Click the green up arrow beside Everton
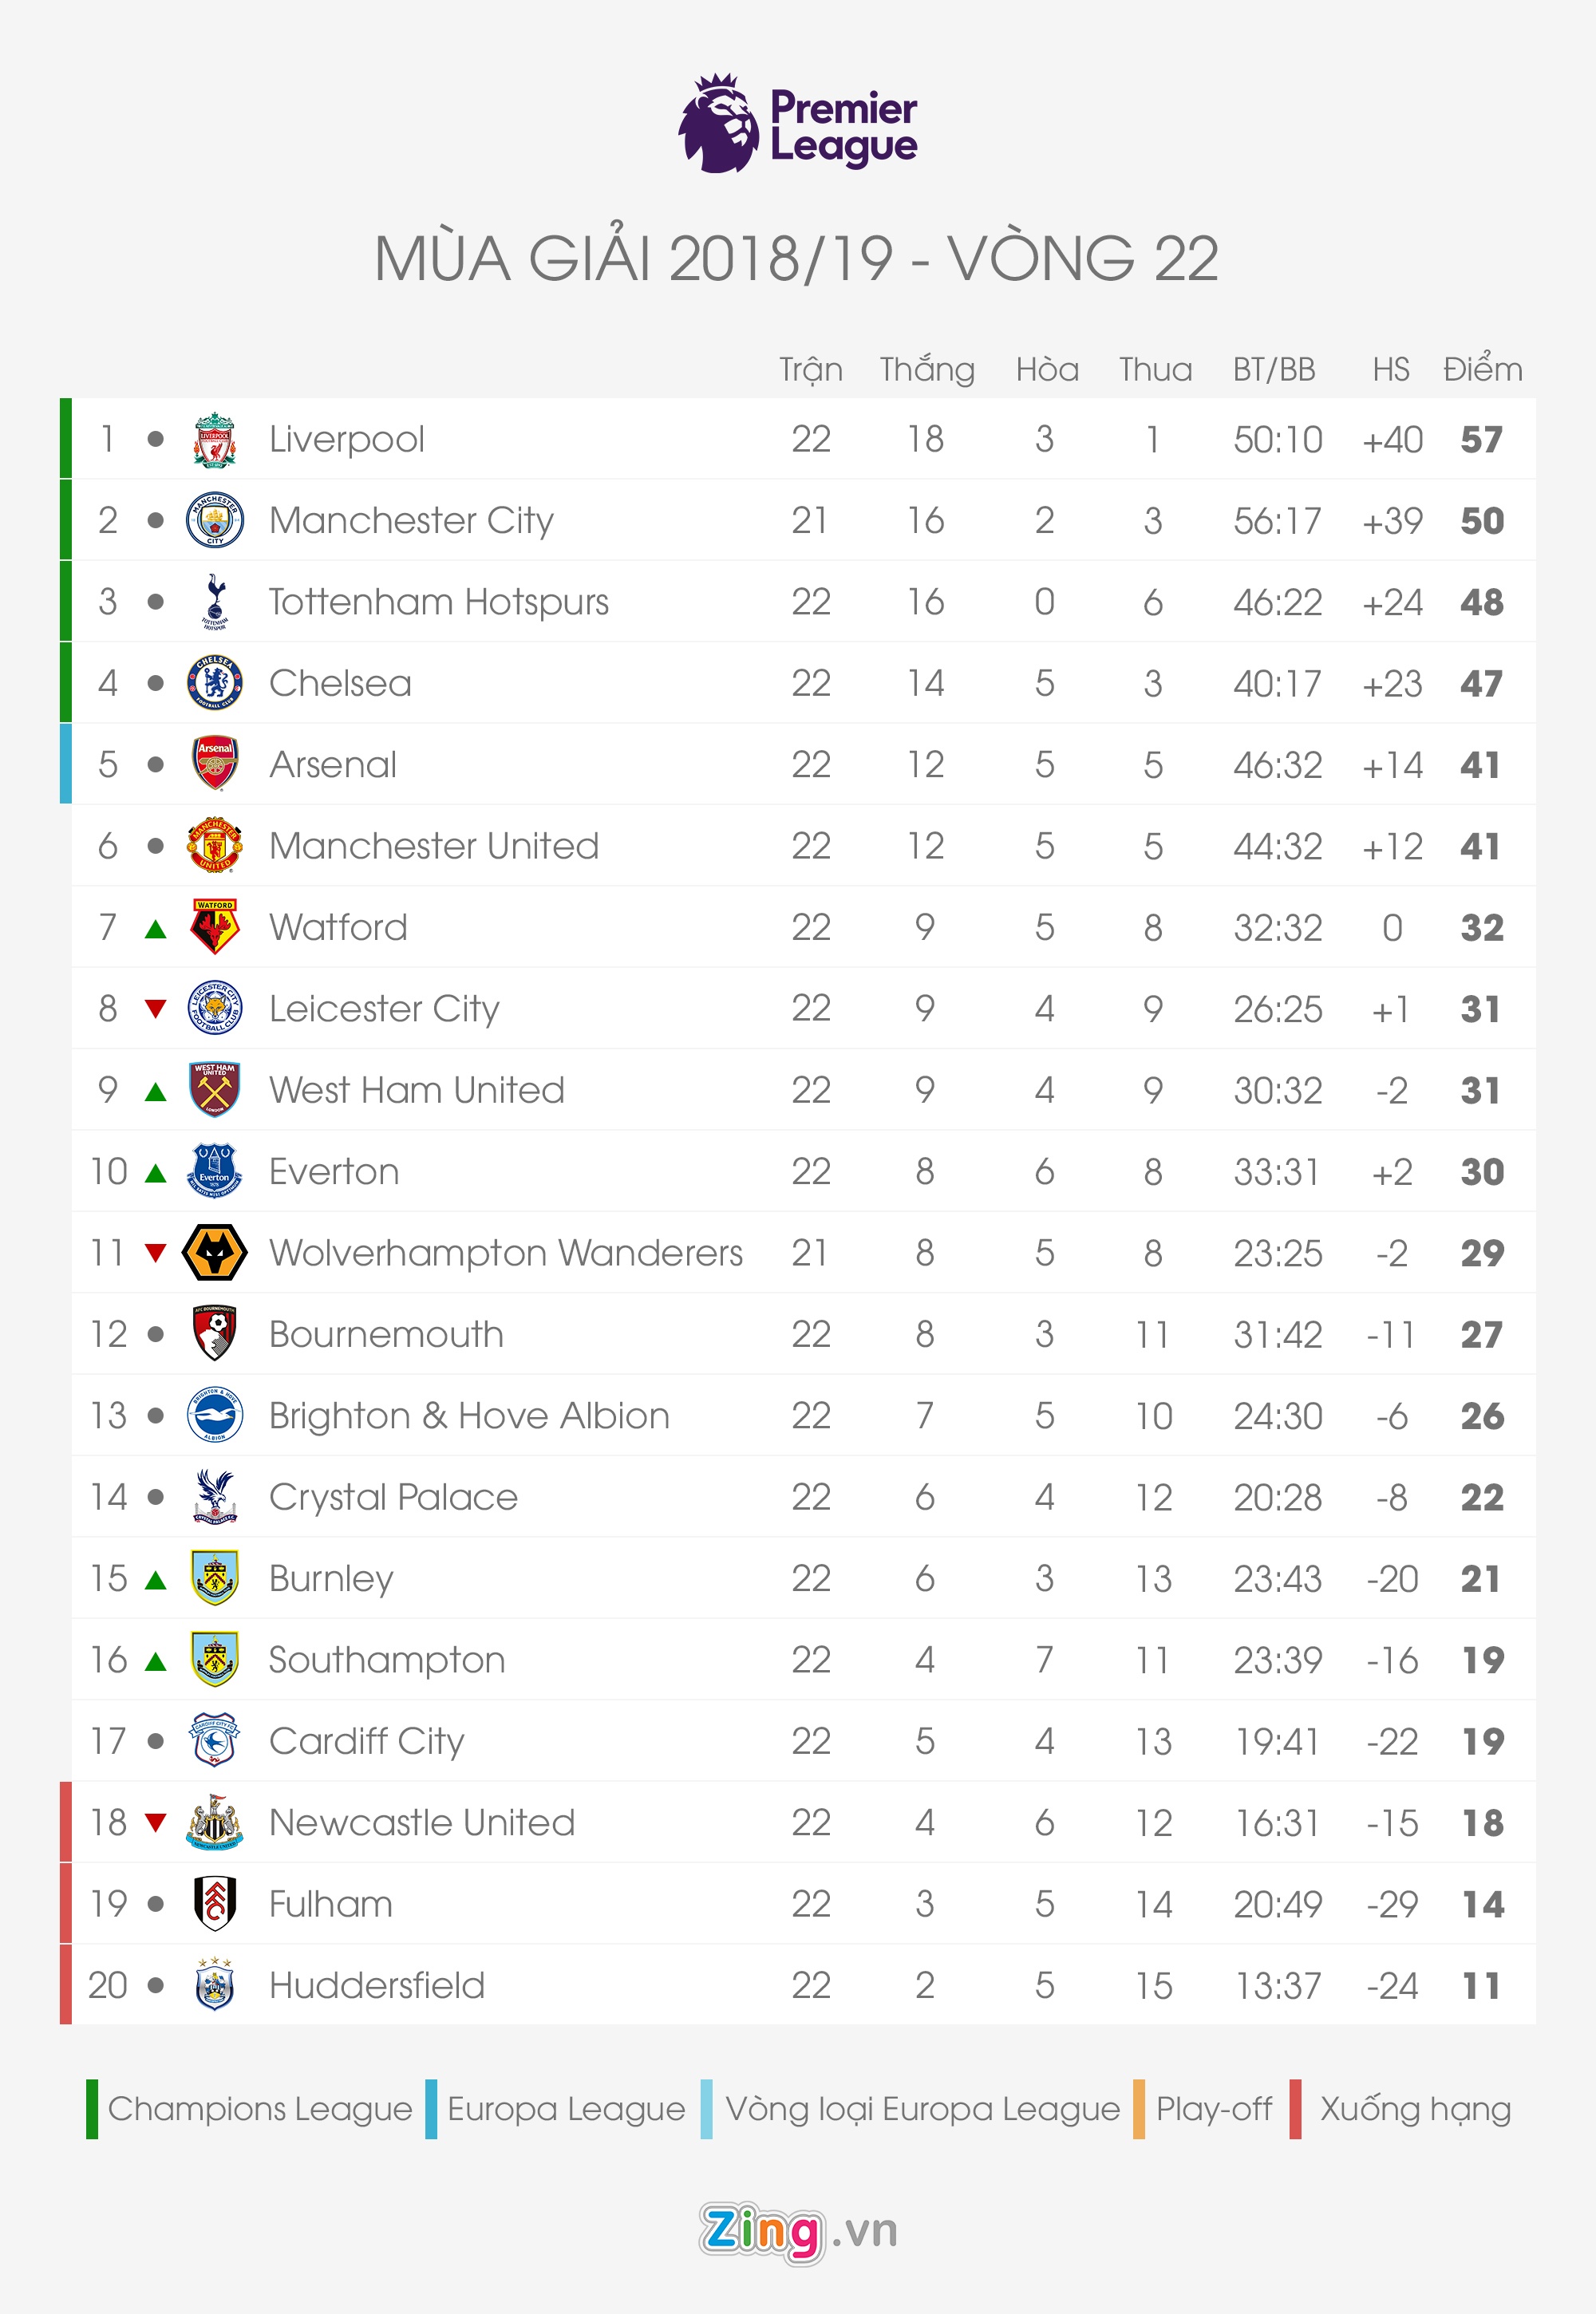 [x=155, y=1173]
